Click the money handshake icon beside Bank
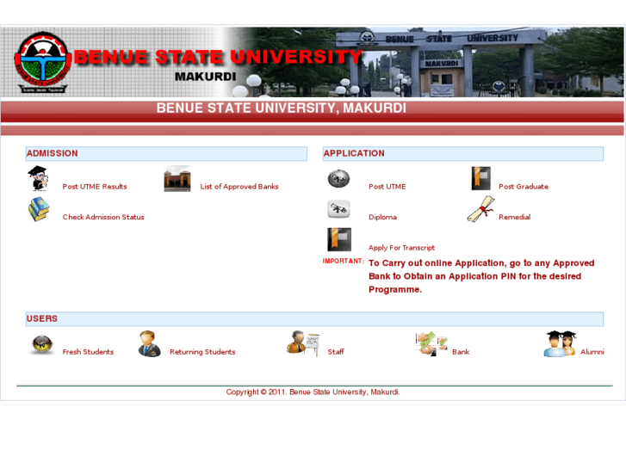 click(x=431, y=343)
